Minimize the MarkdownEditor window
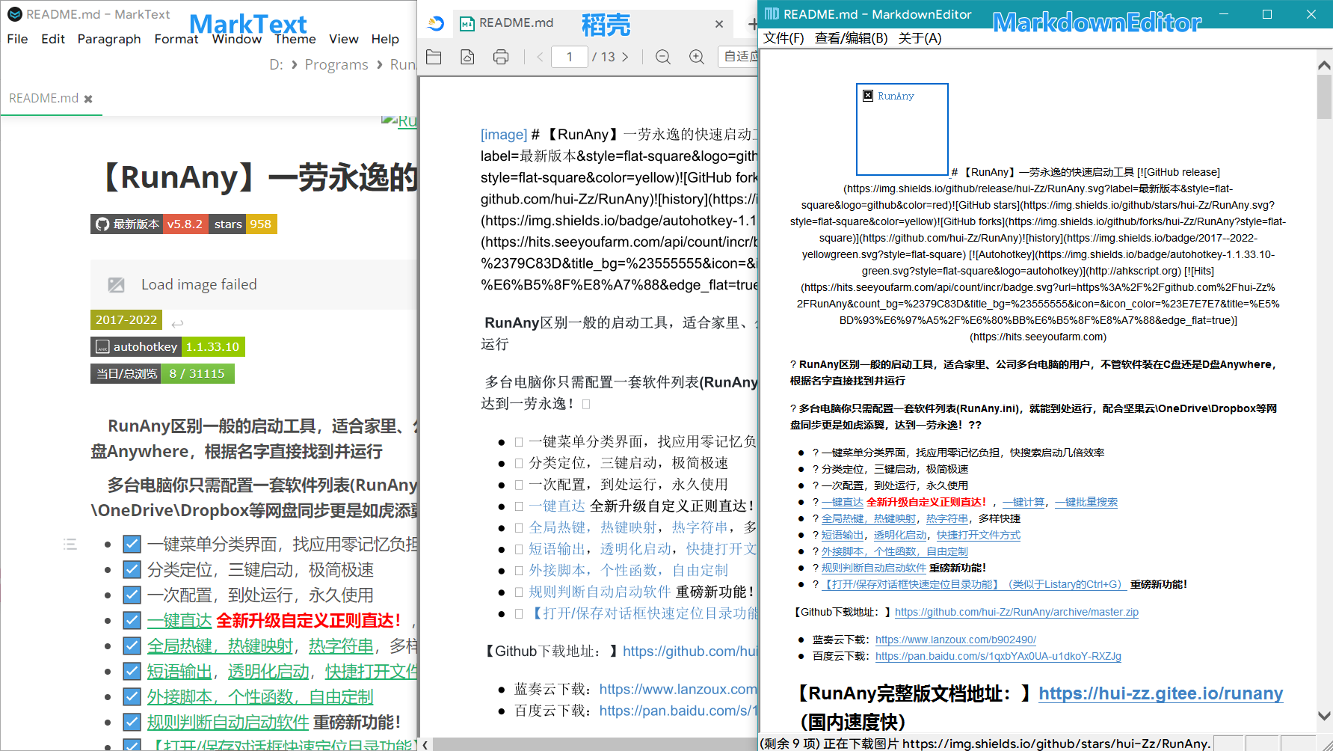Screen dimensions: 1333x751 pos(1224,14)
